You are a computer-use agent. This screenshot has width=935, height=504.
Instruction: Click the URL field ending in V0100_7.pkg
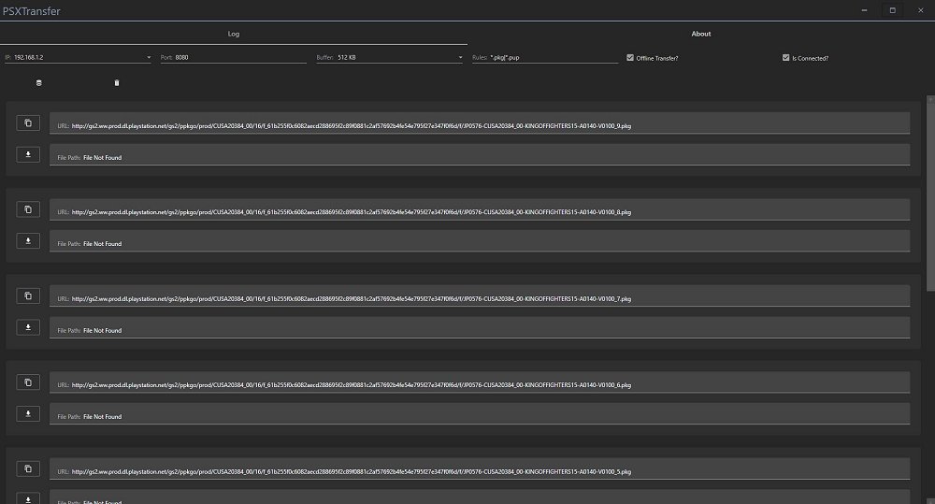click(x=480, y=295)
